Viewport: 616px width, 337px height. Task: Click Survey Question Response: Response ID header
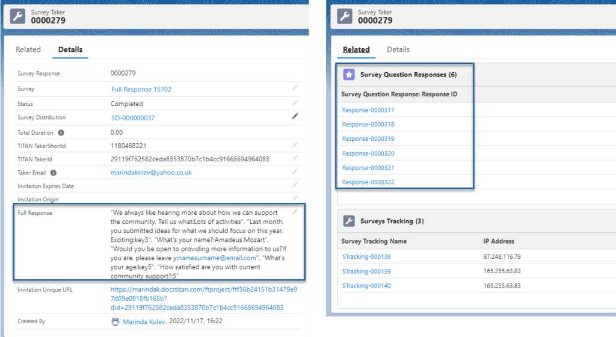(x=399, y=94)
